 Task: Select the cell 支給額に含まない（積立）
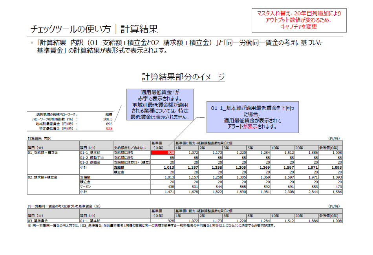point(132,162)
